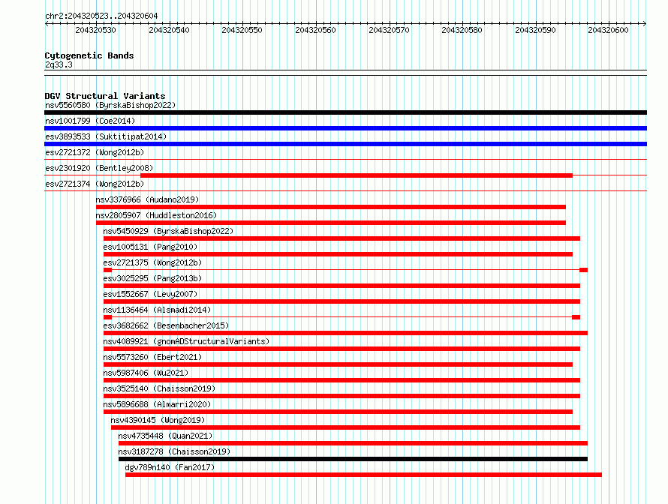Click black bar under nsv5560580
Image resolution: width=668 pixels, height=504 pixels.
pos(345,112)
